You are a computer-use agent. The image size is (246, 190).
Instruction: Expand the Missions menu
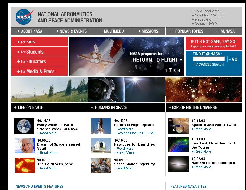[148, 31]
